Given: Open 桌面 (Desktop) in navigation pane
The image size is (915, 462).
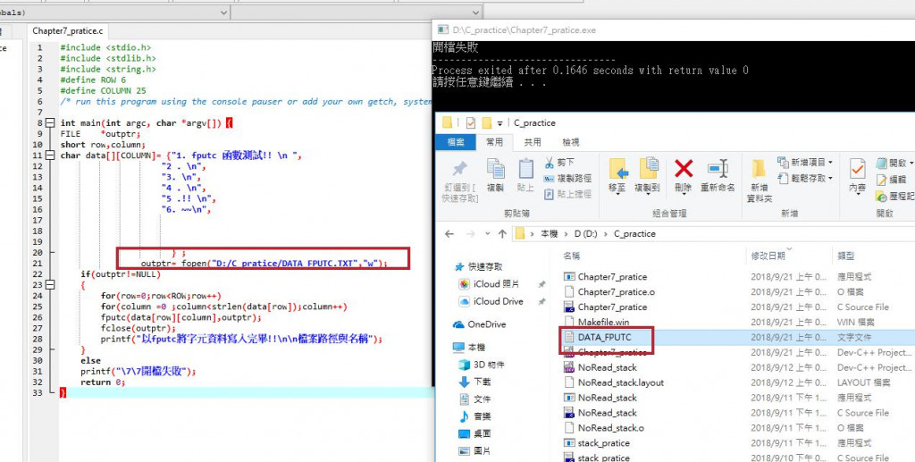Looking at the screenshot, I should coord(475,433).
